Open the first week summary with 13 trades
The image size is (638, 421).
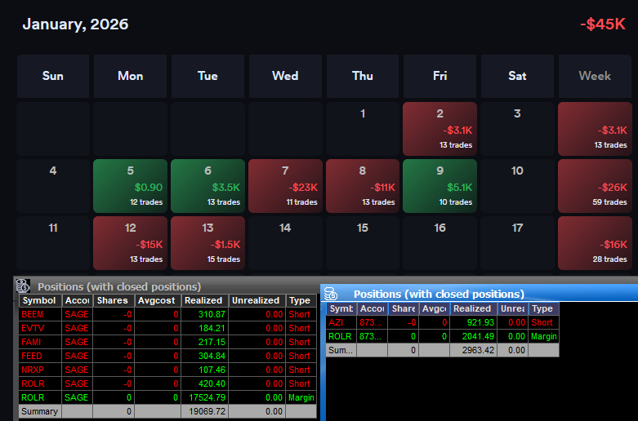[595, 129]
